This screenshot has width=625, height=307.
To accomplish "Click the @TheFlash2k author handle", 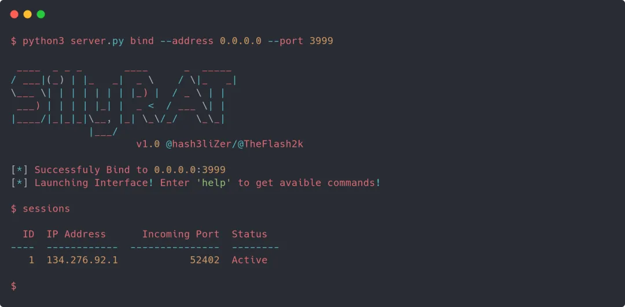I will point(270,144).
